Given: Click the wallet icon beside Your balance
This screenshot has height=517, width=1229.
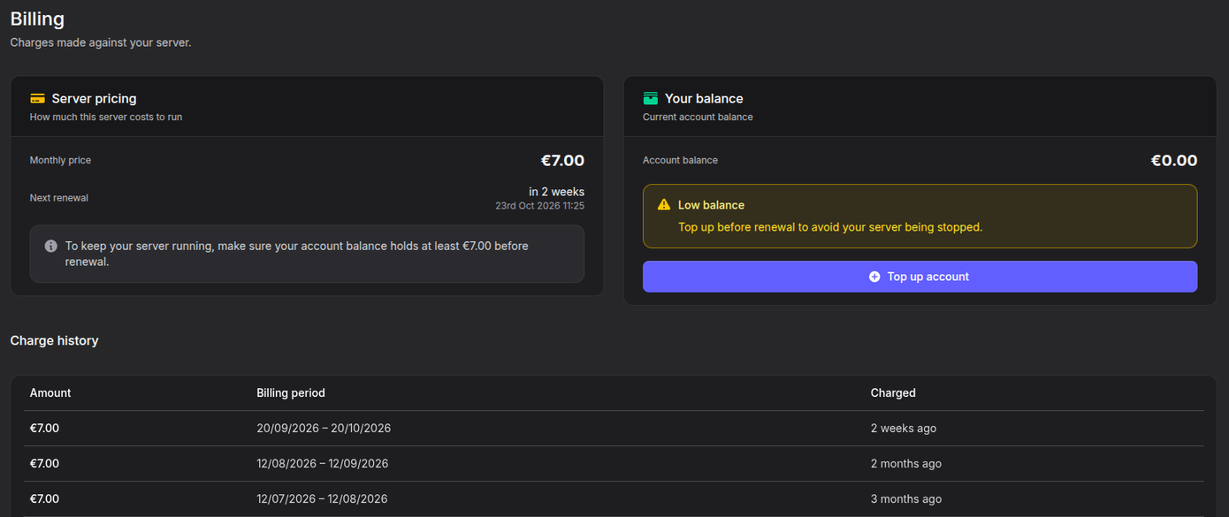Looking at the screenshot, I should point(651,99).
